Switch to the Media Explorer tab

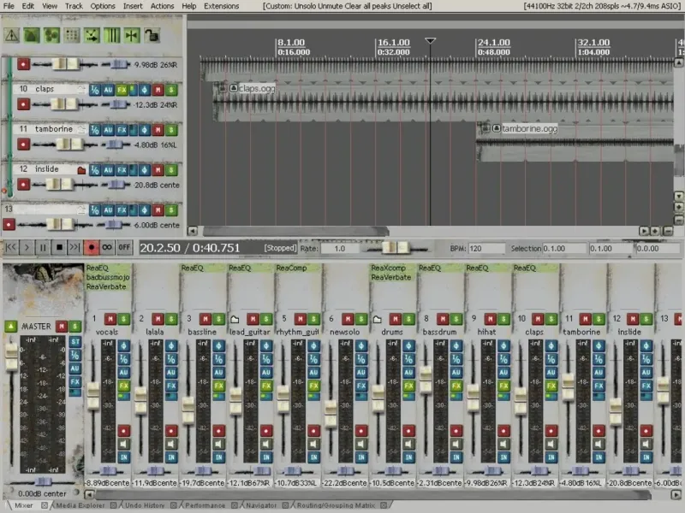click(80, 505)
